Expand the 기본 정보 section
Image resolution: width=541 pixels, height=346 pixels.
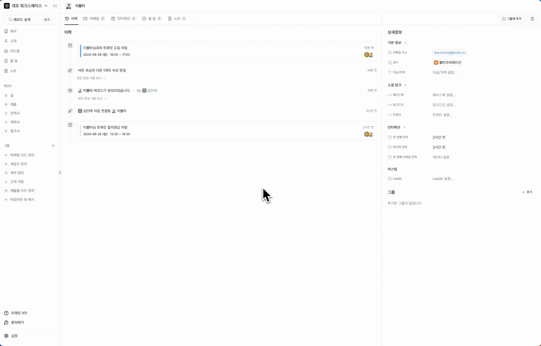(x=397, y=43)
